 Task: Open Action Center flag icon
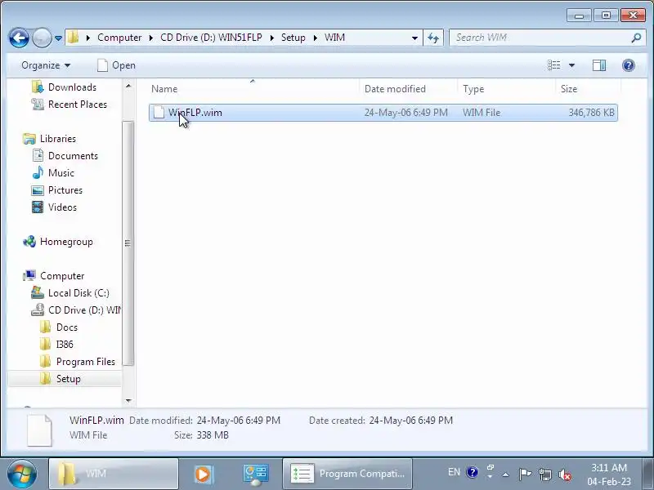525,474
